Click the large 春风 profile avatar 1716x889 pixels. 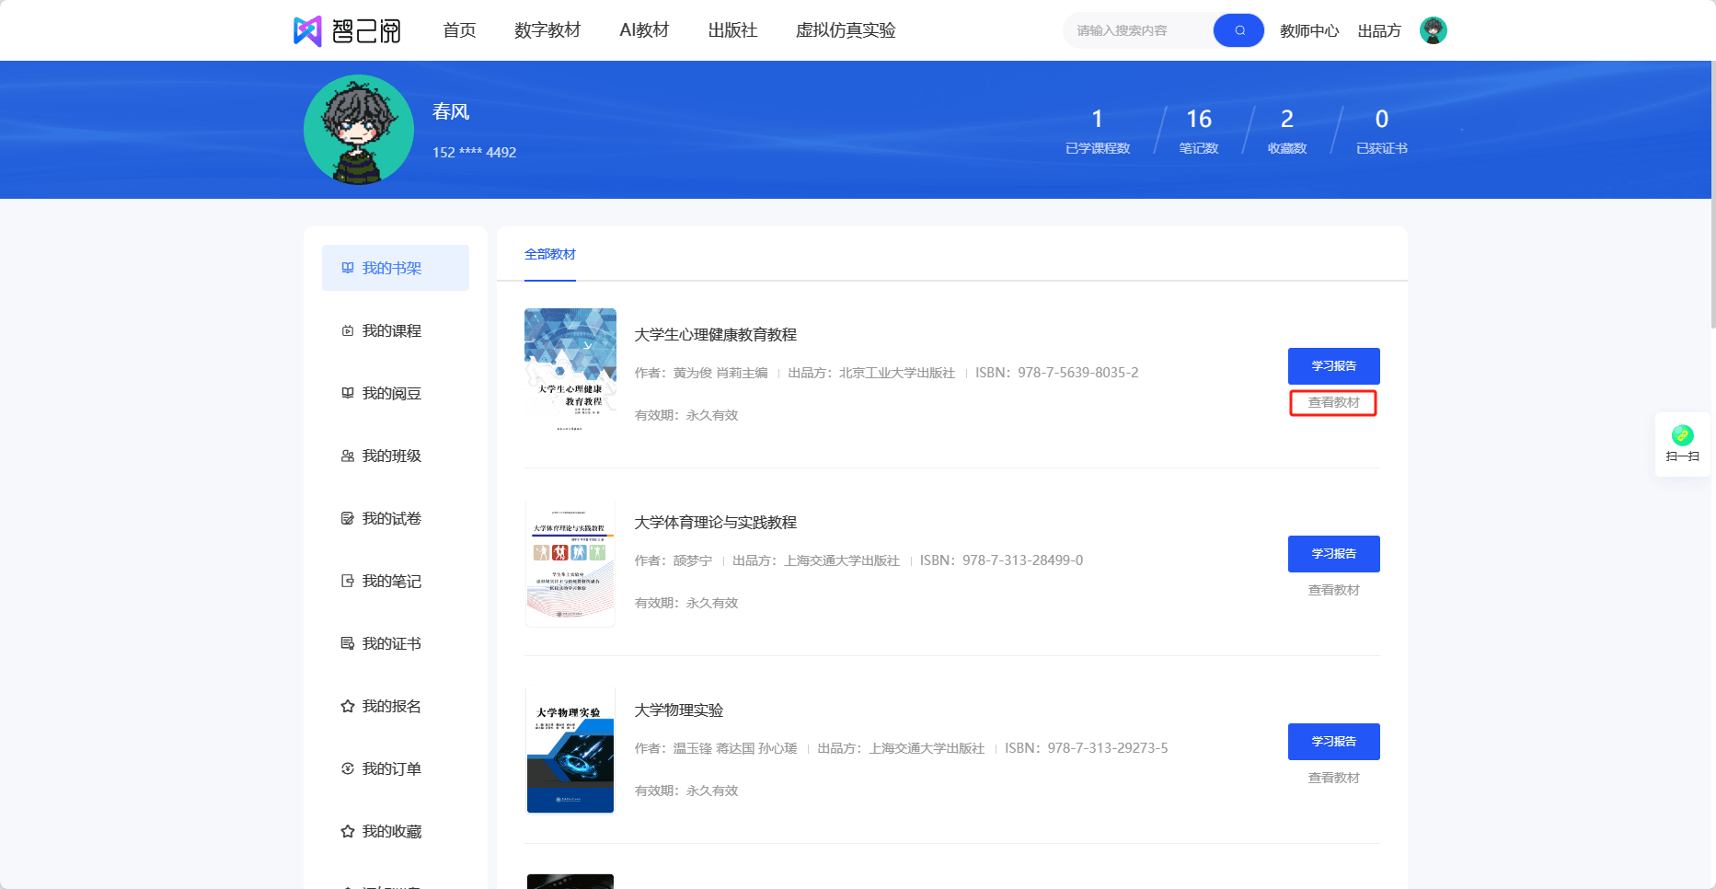point(359,130)
